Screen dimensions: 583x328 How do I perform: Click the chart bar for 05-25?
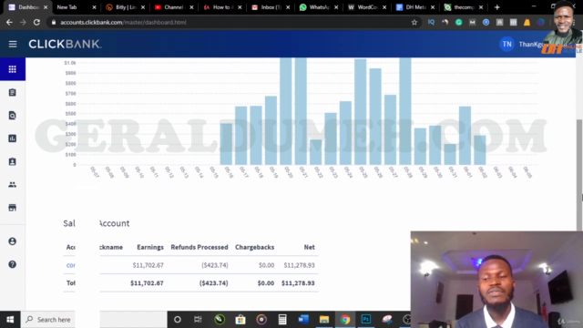click(361, 111)
